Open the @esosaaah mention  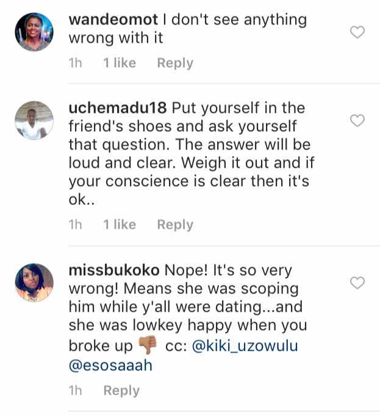(110, 365)
